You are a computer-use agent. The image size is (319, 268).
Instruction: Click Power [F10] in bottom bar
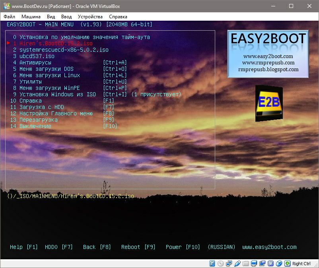point(183,247)
